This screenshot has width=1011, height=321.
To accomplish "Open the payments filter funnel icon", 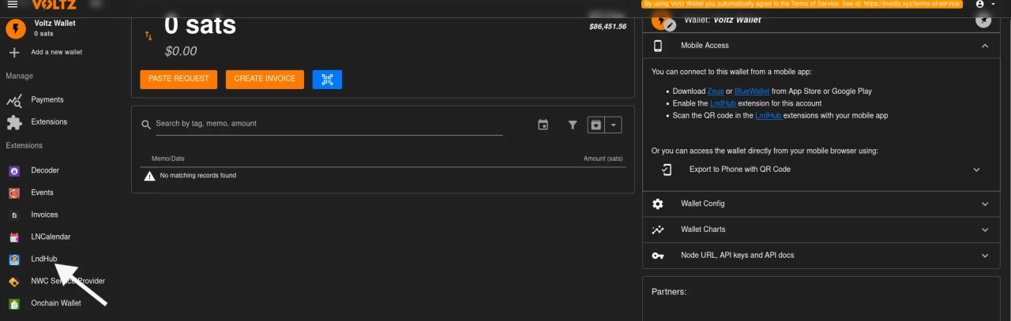I will pyautogui.click(x=573, y=125).
